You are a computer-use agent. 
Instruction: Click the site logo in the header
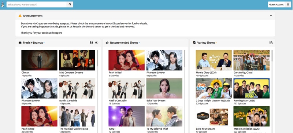(3, 4)
